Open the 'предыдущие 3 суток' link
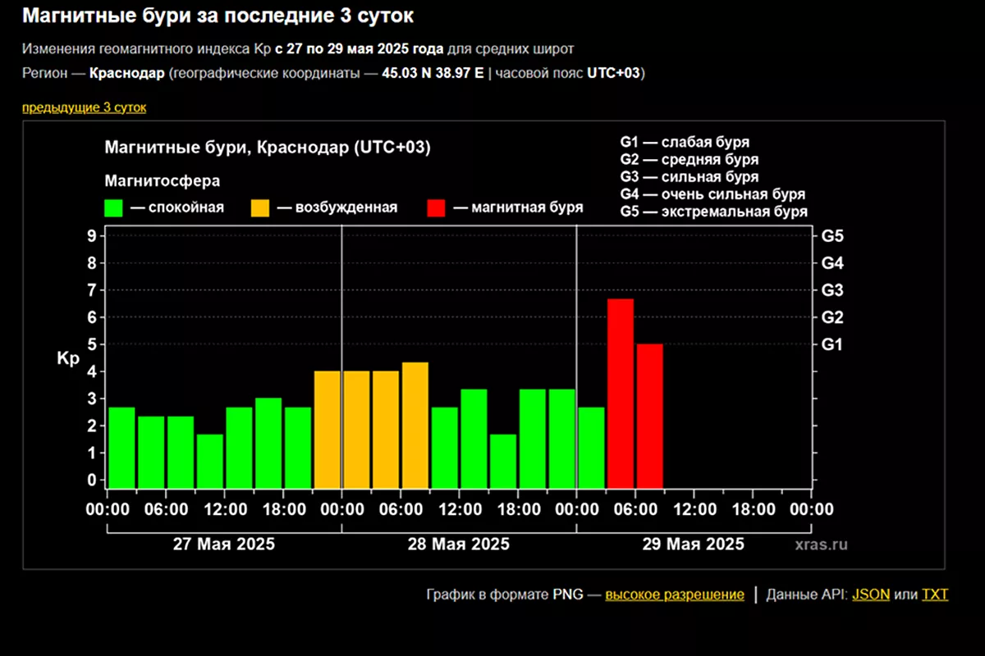 (84, 107)
